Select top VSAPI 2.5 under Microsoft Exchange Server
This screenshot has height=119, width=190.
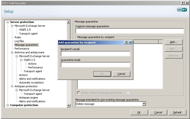point(25,30)
